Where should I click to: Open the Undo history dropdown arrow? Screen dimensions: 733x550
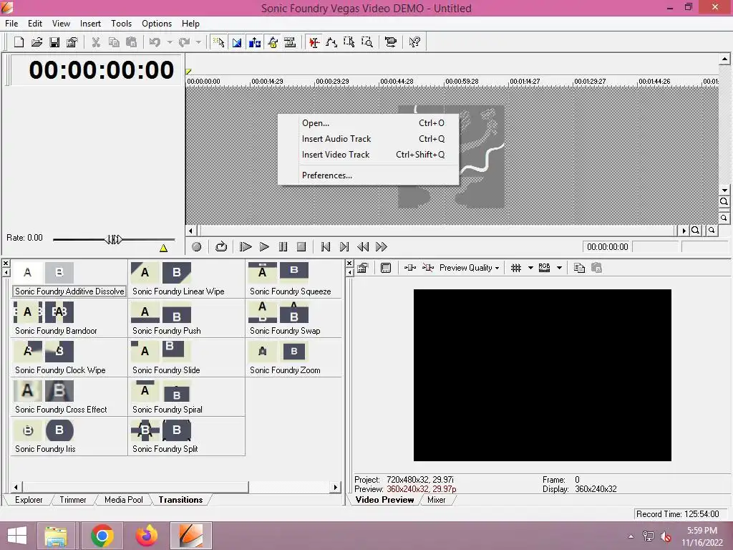169,42
